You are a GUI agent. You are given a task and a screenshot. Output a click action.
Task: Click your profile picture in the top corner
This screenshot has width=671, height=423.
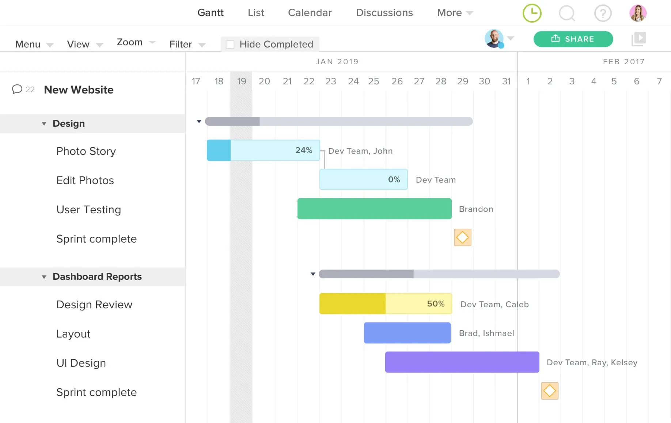click(x=638, y=13)
